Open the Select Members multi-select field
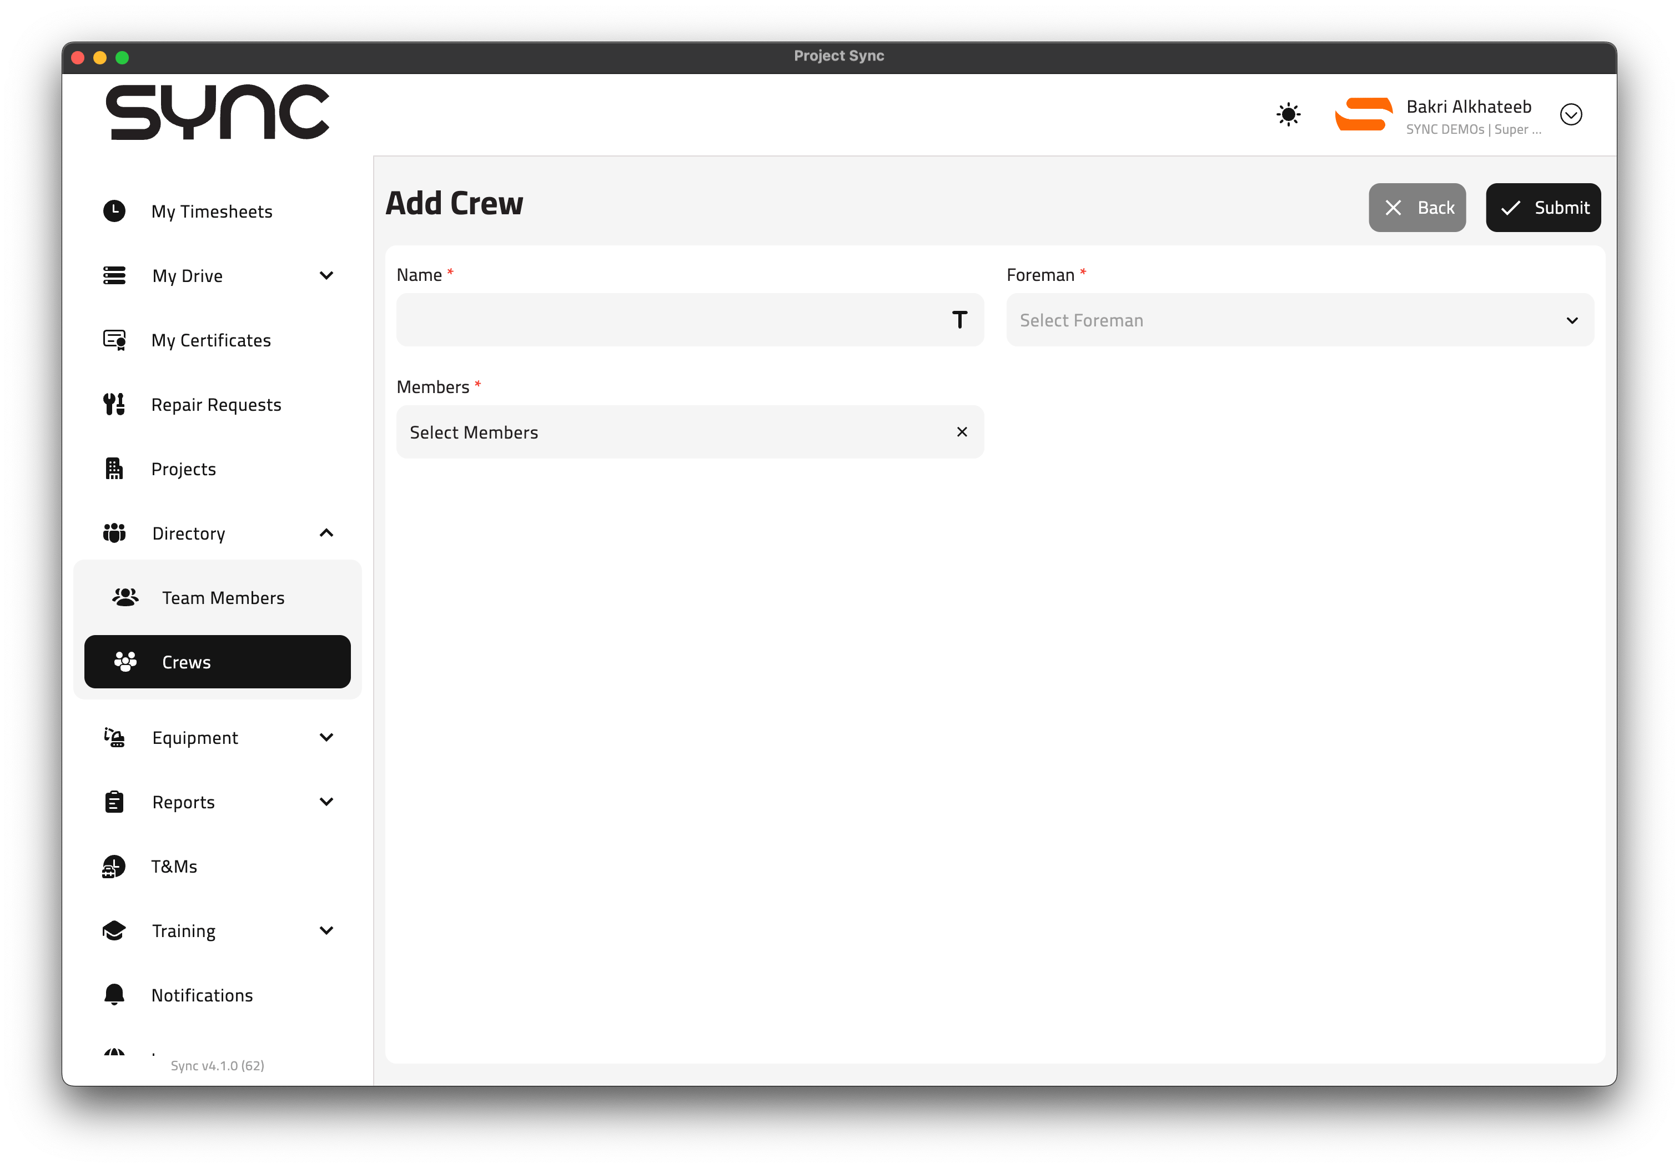Screen dimensions: 1679x1168 pyautogui.click(x=690, y=432)
